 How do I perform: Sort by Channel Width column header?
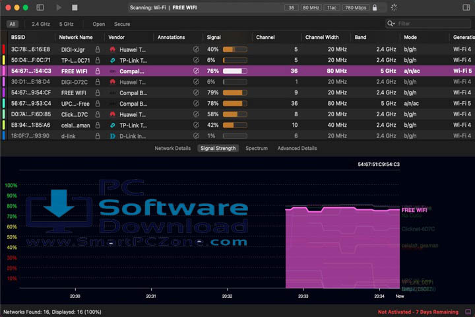(322, 37)
